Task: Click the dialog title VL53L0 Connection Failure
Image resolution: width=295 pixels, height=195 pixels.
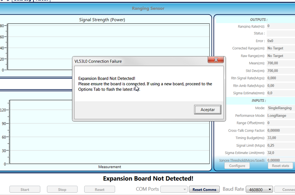Action: [x=98, y=61]
